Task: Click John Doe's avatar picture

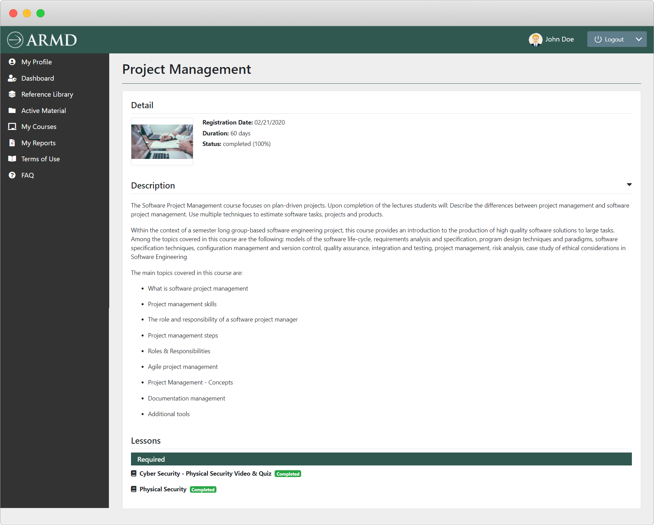Action: [536, 39]
